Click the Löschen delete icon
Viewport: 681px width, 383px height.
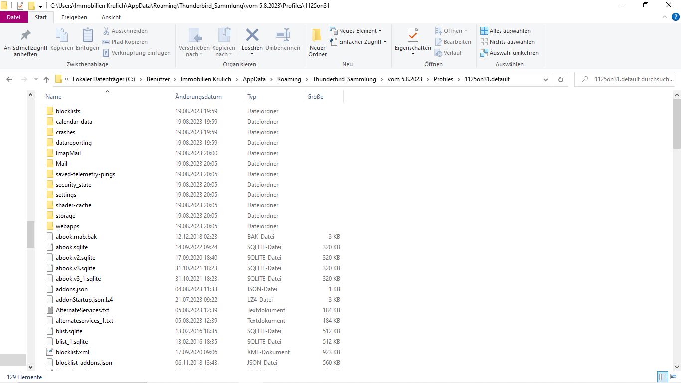pyautogui.click(x=252, y=36)
